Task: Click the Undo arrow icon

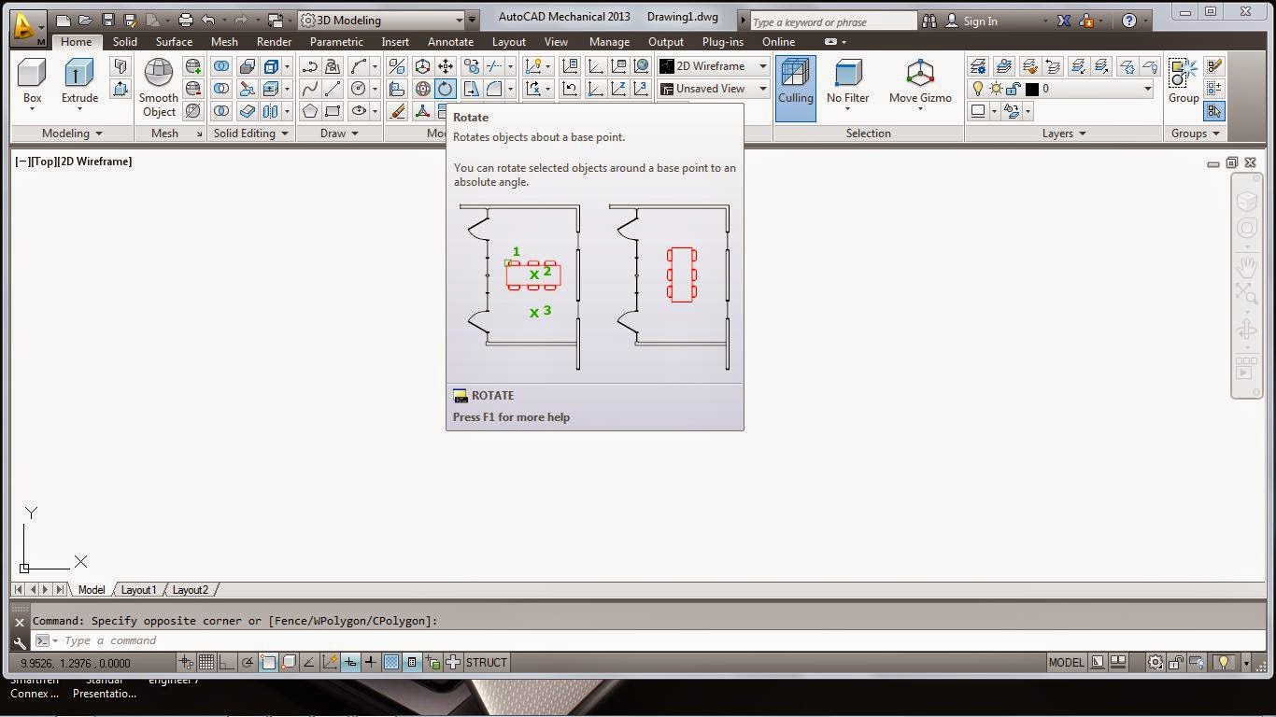Action: [x=209, y=20]
